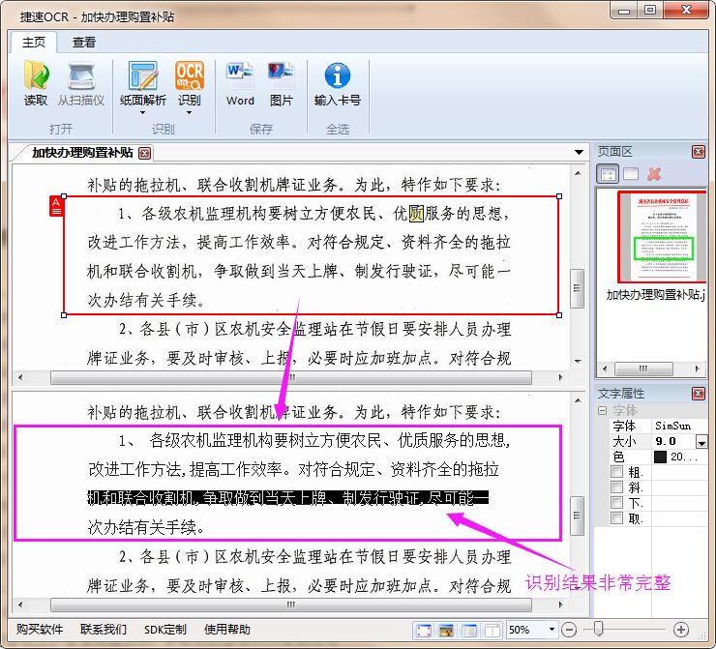716x649 pixels.
Task: Save result as 图片 icon
Action: click(x=281, y=75)
